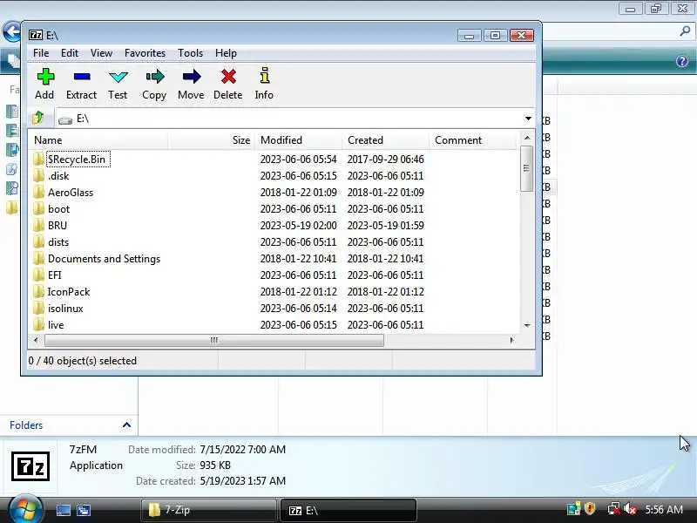Viewport: 697px width, 523px height.
Task: Click the Folders label in Explorer pane
Action: coord(26,425)
